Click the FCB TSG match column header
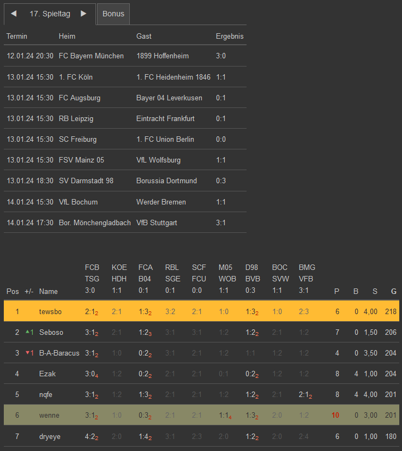Image resolution: width=402 pixels, height=451 pixels. tap(92, 279)
